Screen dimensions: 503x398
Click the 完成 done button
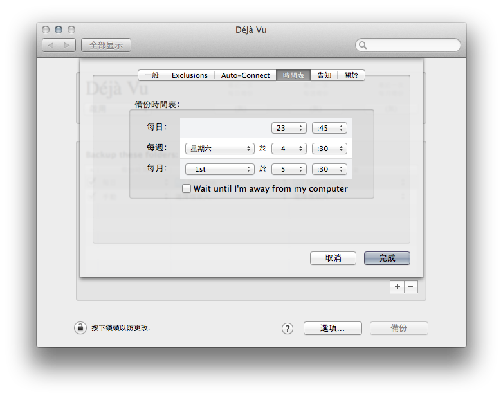387,258
